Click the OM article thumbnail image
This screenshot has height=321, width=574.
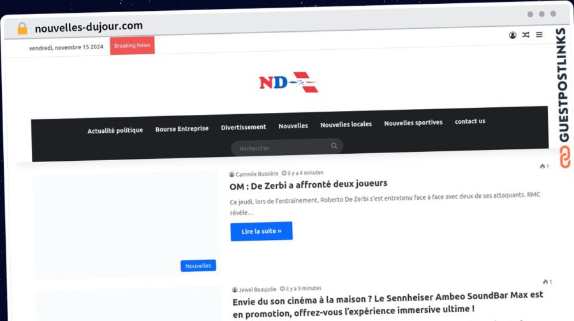point(127,225)
